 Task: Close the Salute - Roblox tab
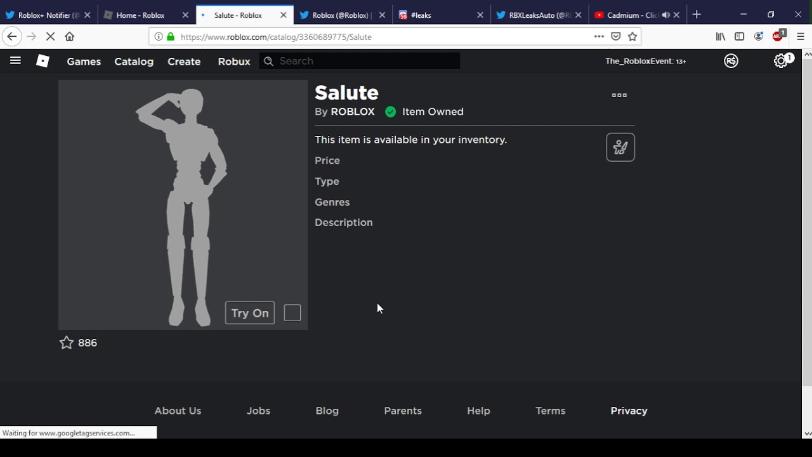[x=284, y=15]
